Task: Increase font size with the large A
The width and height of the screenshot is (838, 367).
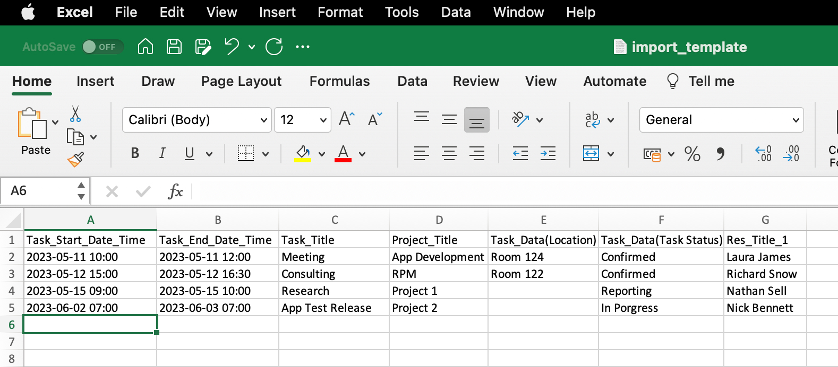Action: [x=347, y=119]
